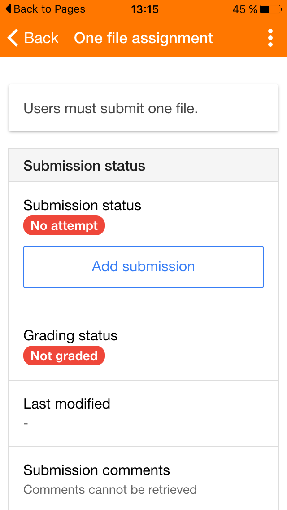
Task: Tap the 45 % battery percentage text
Action: pyautogui.click(x=245, y=9)
